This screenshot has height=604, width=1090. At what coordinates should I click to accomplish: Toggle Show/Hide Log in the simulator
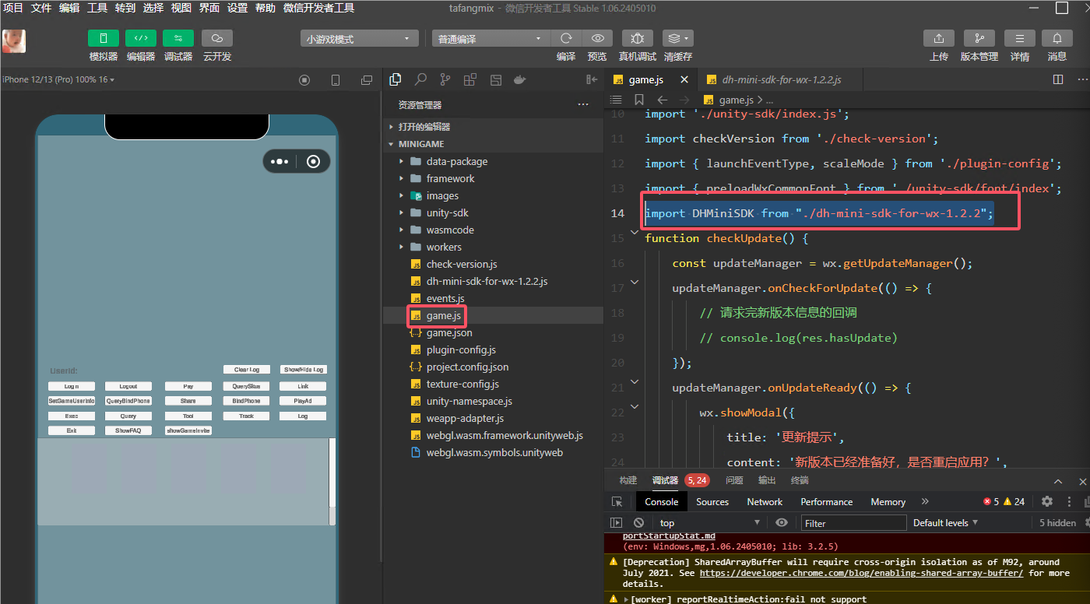303,370
